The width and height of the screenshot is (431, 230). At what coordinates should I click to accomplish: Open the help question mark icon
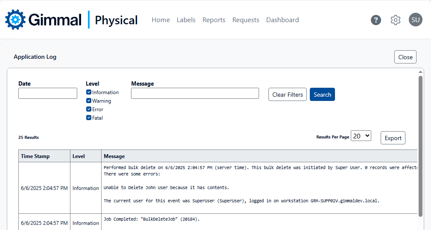[376, 20]
